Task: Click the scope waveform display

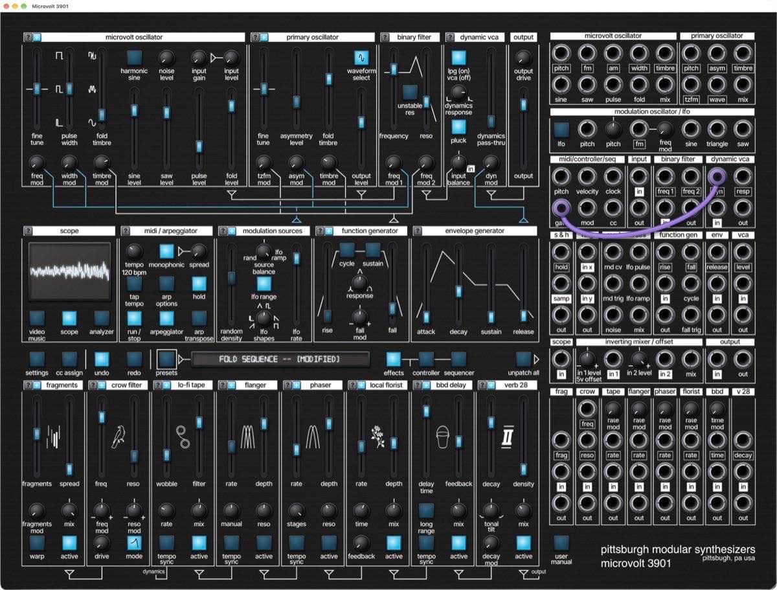Action: (x=70, y=271)
